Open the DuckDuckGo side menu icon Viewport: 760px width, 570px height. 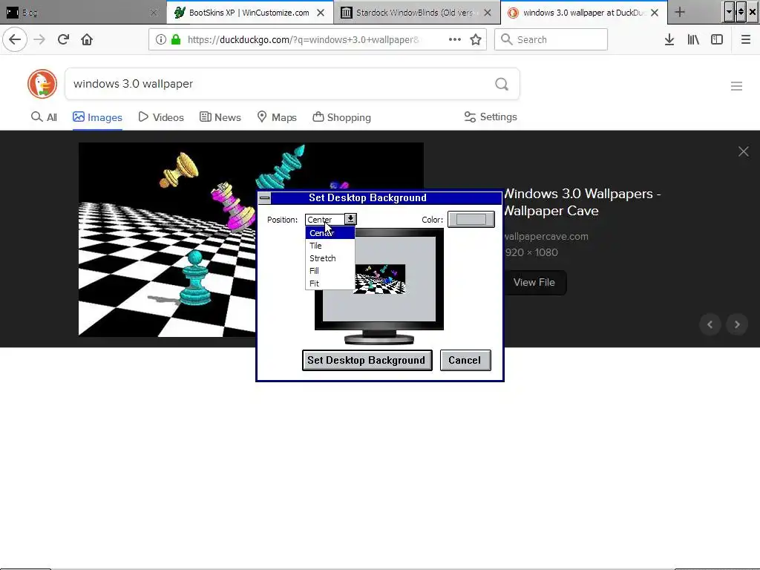click(736, 86)
